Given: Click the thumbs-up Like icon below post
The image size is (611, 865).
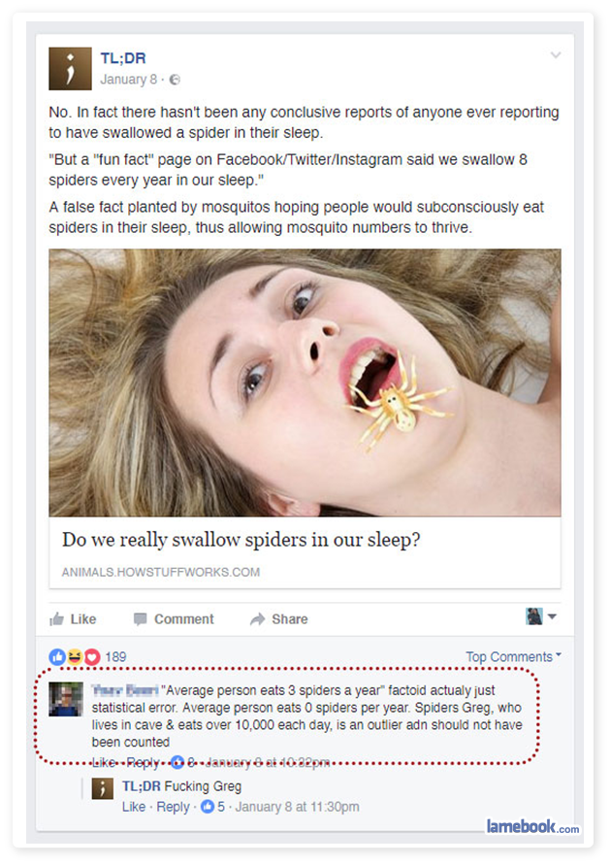Looking at the screenshot, I should pyautogui.click(x=56, y=619).
